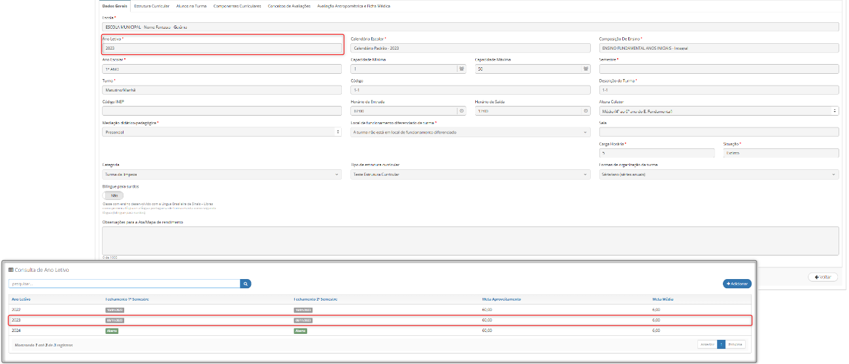Click the people icon in Capacidade Mínima
The width and height of the screenshot is (849, 364).
tap(461, 69)
